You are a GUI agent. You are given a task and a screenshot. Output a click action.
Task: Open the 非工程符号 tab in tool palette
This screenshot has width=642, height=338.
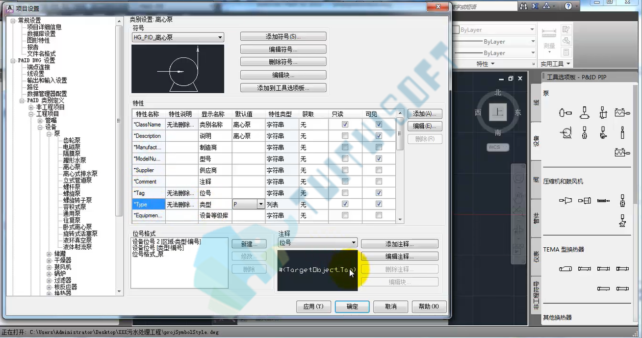pyautogui.click(x=536, y=295)
